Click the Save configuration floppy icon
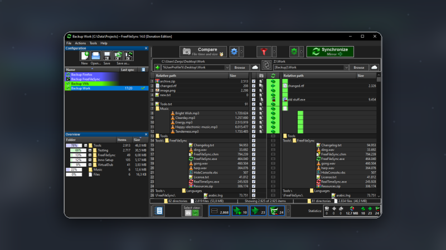 click(x=107, y=56)
